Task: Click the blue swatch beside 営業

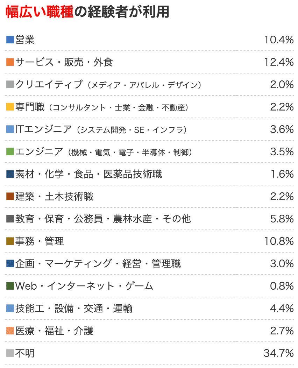Action: (10, 40)
